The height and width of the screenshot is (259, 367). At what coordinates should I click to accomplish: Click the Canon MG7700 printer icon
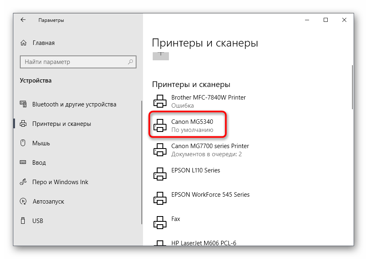point(160,150)
